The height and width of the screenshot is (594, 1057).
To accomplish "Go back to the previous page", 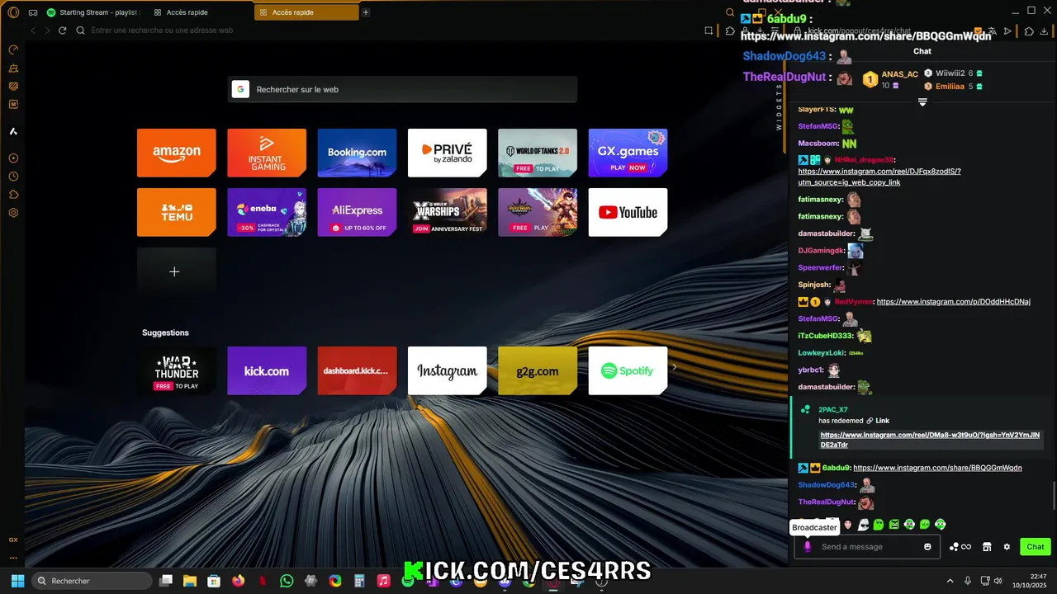I will tap(33, 31).
